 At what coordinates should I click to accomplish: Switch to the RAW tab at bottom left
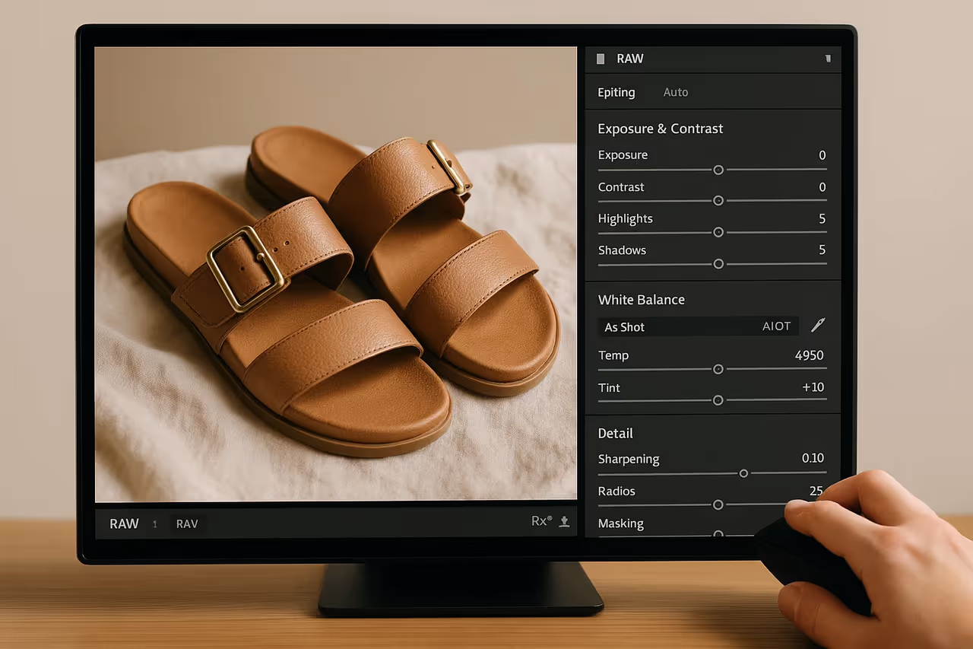coord(124,523)
